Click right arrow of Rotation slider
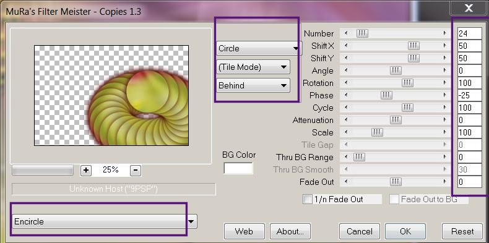Viewport: 489px width, 243px height. pos(444,83)
